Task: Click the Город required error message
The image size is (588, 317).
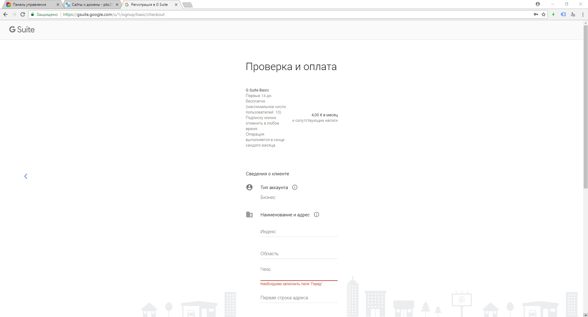Action: click(x=292, y=284)
